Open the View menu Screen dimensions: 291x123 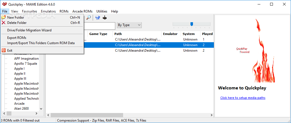click(x=14, y=11)
